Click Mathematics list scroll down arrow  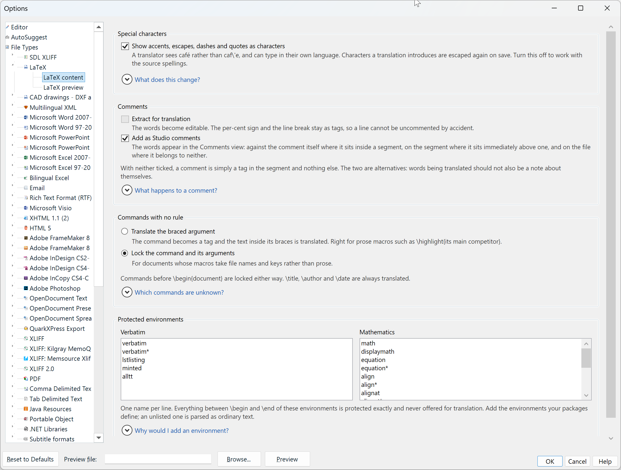click(586, 395)
